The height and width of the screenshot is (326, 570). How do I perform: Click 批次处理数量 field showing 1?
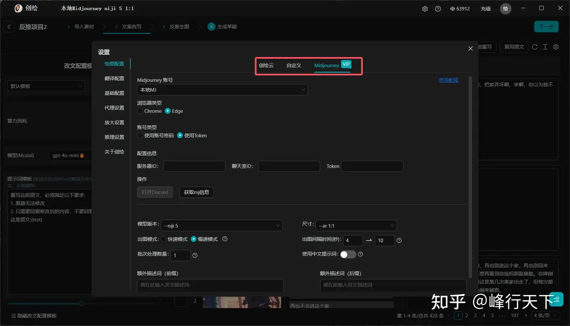click(x=180, y=255)
